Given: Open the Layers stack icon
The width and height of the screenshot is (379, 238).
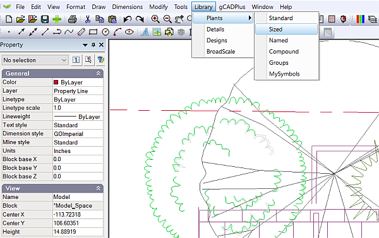Looking at the screenshot, I should click(373, 19).
